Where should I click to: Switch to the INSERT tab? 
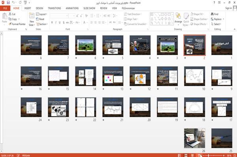click(28, 8)
